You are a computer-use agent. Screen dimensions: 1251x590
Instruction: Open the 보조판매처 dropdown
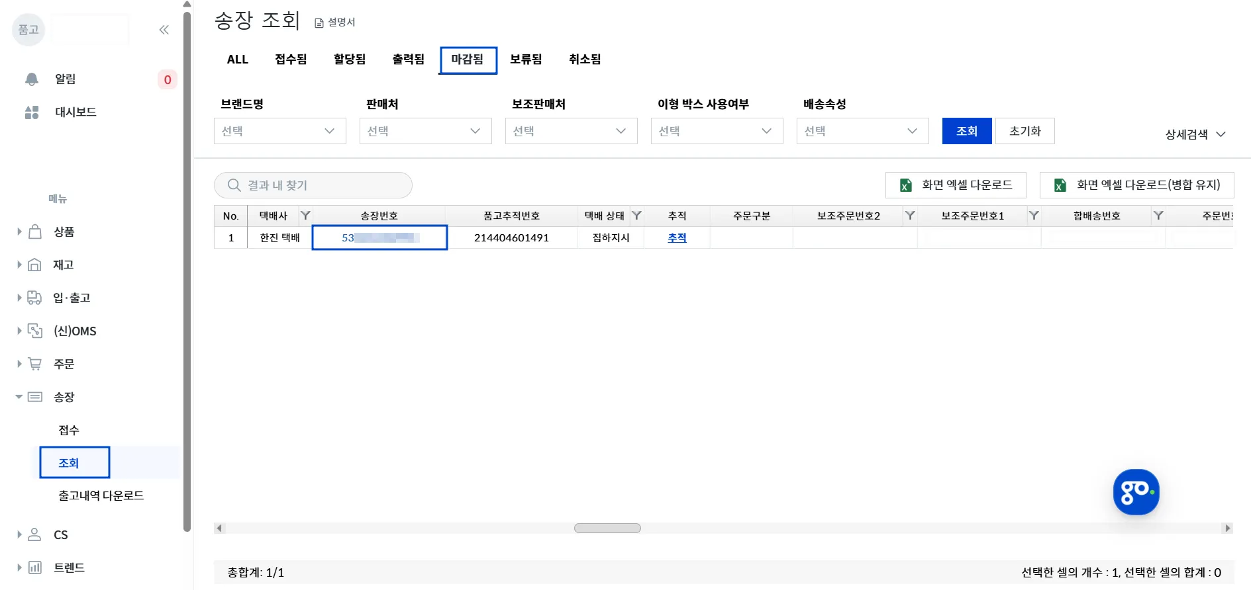coord(572,131)
